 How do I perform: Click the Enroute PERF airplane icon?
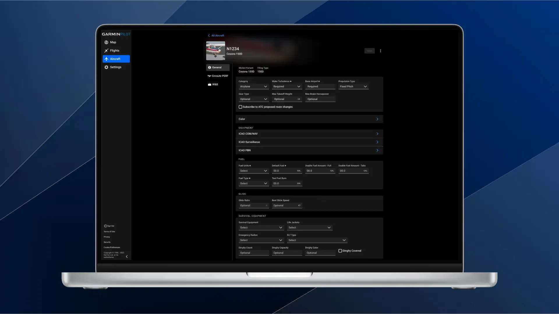coord(209,76)
